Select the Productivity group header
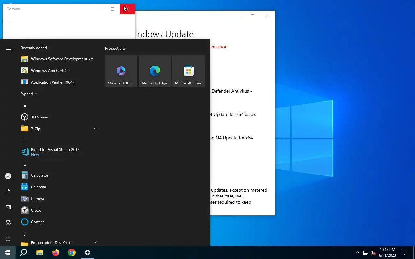The height and width of the screenshot is (259, 415). coord(115,48)
